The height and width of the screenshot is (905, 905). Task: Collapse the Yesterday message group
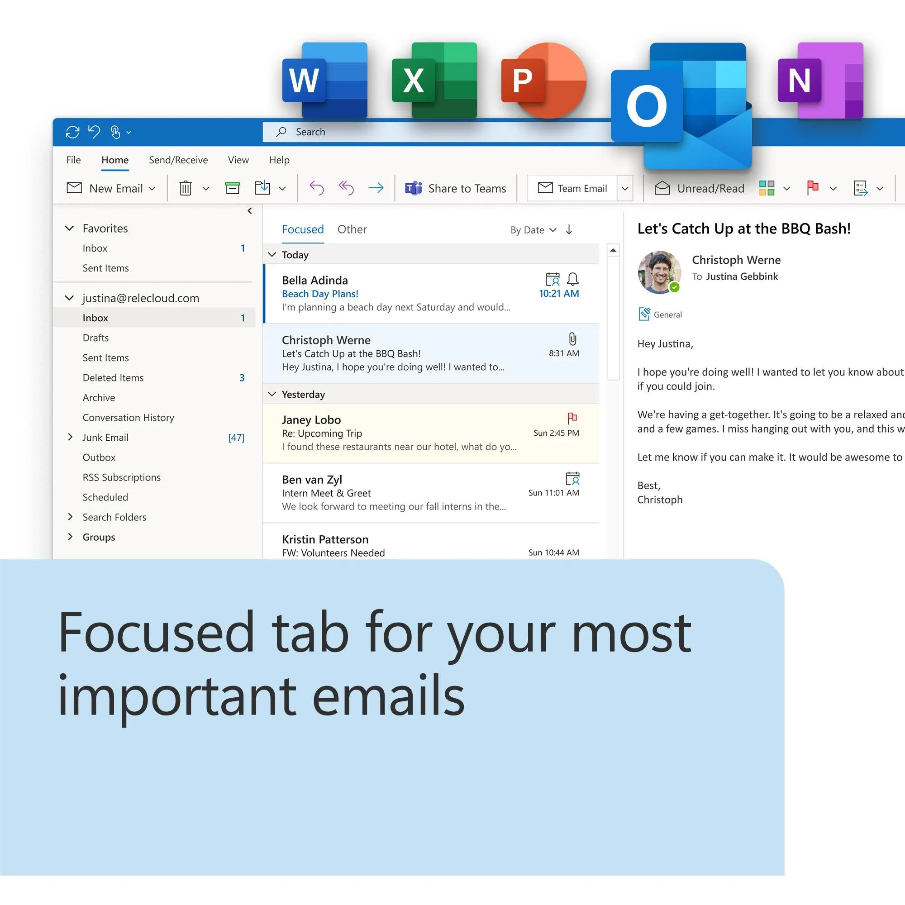[x=271, y=394]
